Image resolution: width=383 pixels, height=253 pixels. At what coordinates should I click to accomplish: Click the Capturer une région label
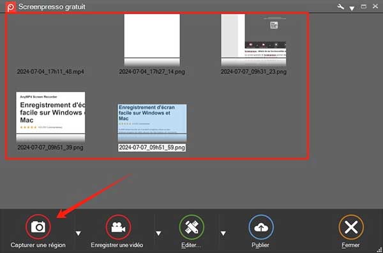tap(38, 245)
